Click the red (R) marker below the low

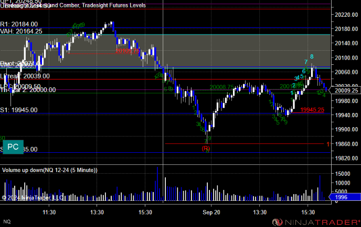pyautogui.click(x=206, y=149)
